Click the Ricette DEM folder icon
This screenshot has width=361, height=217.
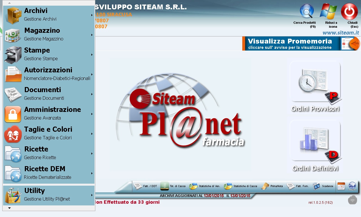[x=13, y=173]
